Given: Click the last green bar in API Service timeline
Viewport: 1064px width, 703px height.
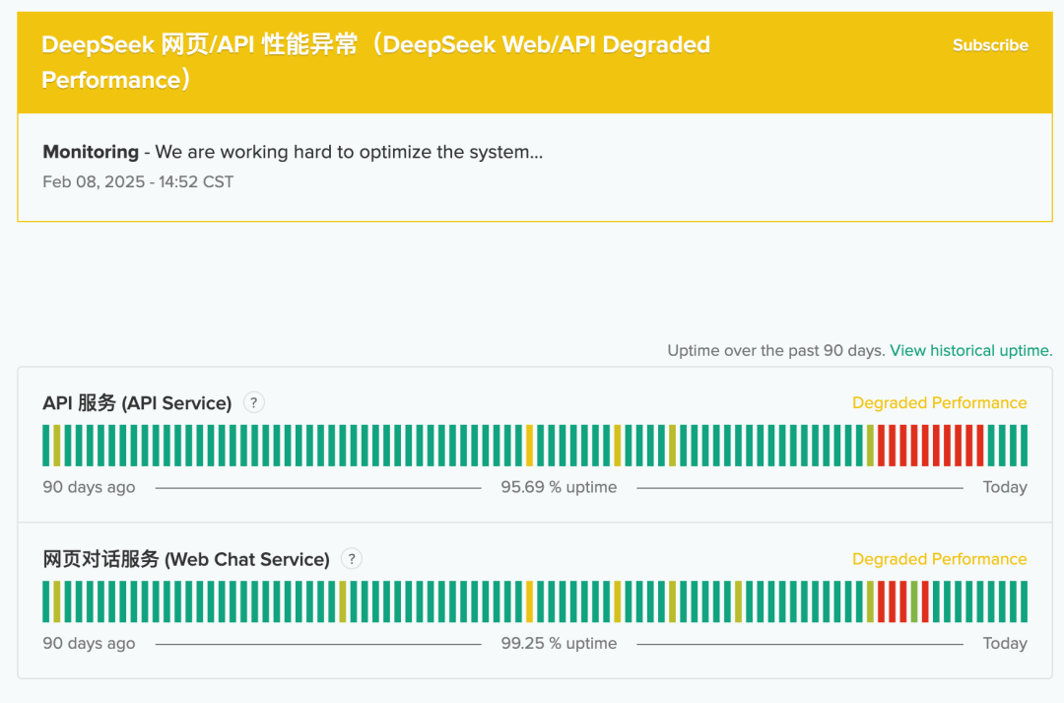Looking at the screenshot, I should point(1024,446).
